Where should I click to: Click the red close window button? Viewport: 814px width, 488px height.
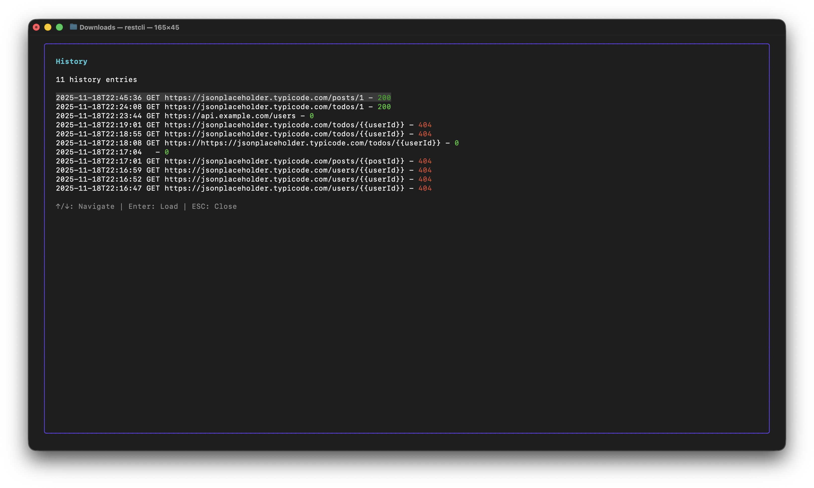(x=36, y=27)
